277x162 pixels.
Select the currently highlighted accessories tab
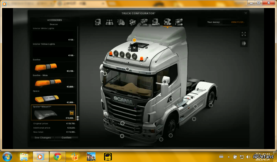(x=167, y=22)
